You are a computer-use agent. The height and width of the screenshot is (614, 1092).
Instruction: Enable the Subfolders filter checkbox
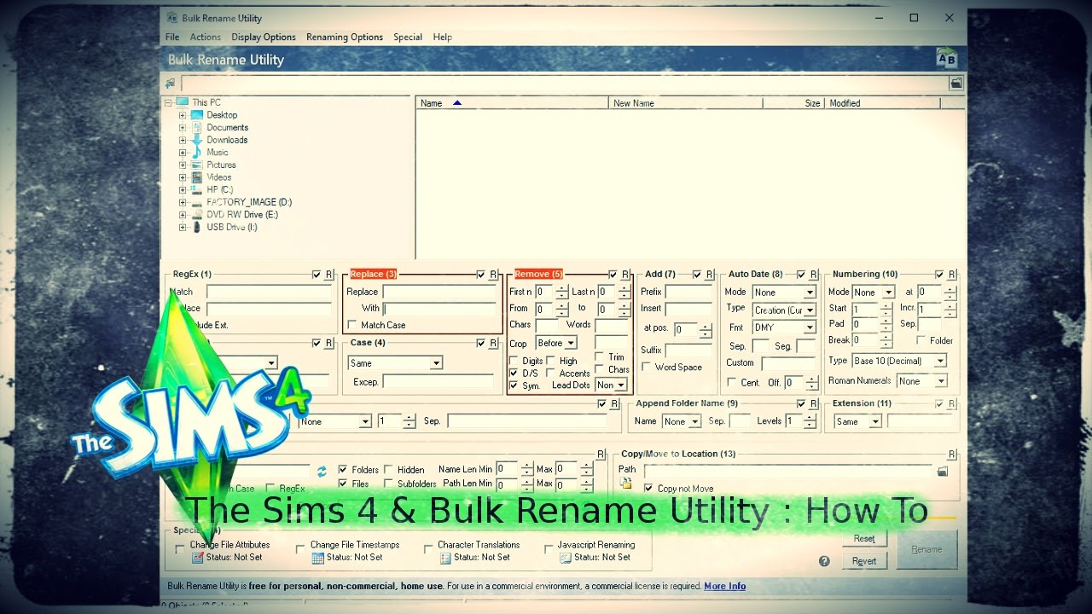point(388,484)
